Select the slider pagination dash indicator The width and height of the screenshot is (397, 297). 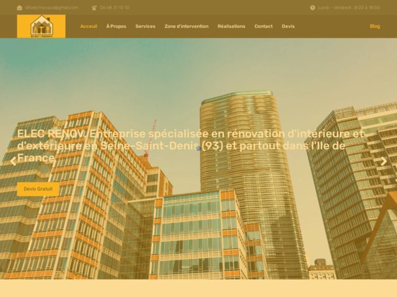coord(186,267)
